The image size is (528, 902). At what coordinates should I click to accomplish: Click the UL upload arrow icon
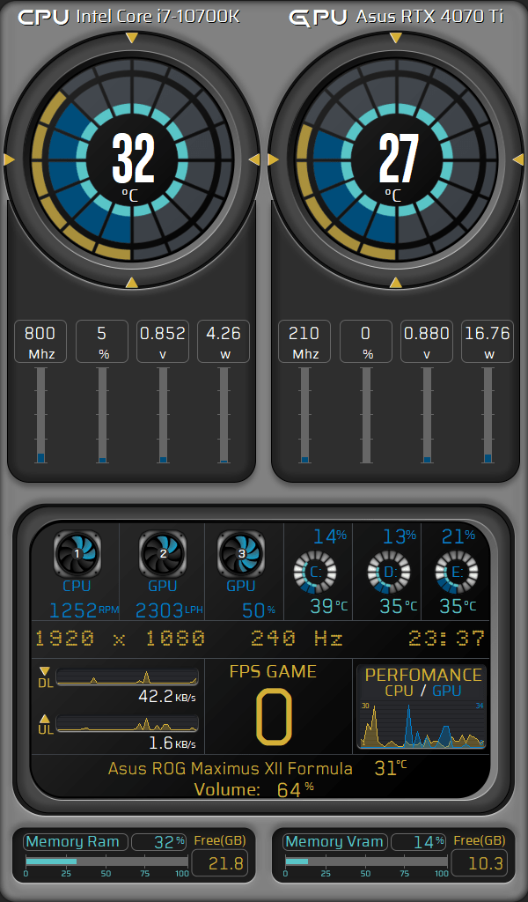[x=45, y=719]
